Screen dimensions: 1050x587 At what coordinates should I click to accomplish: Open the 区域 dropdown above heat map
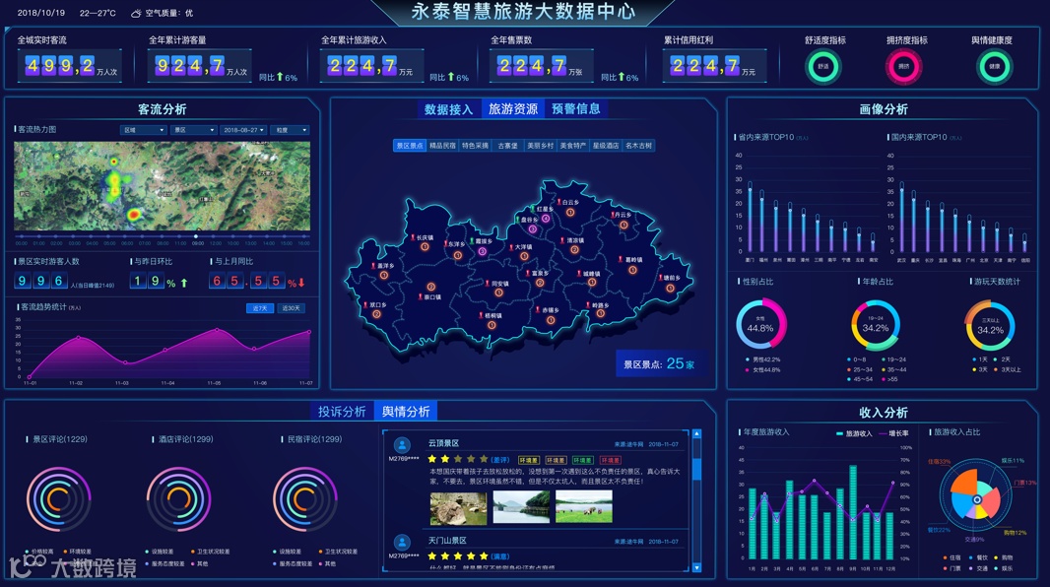tap(143, 130)
